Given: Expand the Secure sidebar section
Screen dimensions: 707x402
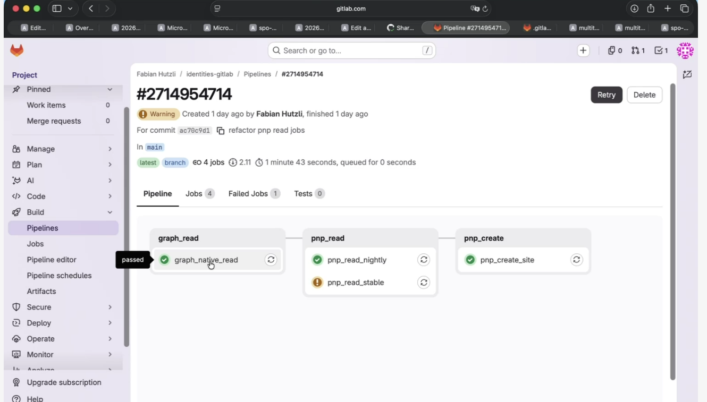Looking at the screenshot, I should pyautogui.click(x=63, y=307).
